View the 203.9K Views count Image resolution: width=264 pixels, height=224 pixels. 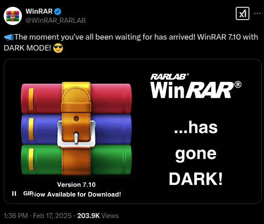point(98,216)
